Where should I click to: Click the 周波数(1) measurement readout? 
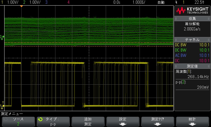(x=192, y=74)
